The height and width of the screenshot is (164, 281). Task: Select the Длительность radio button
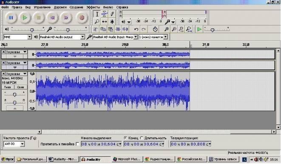142,138
